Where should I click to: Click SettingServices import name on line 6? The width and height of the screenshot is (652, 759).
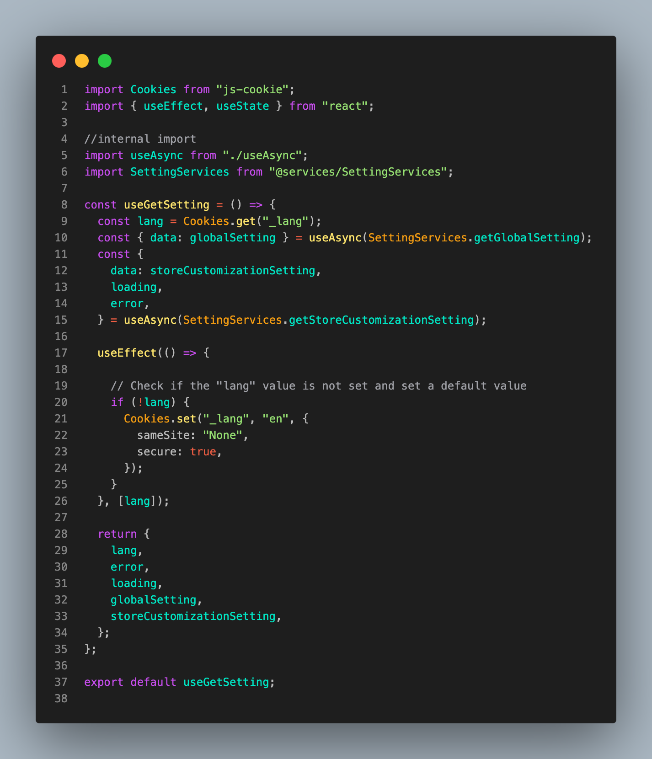pyautogui.click(x=180, y=172)
